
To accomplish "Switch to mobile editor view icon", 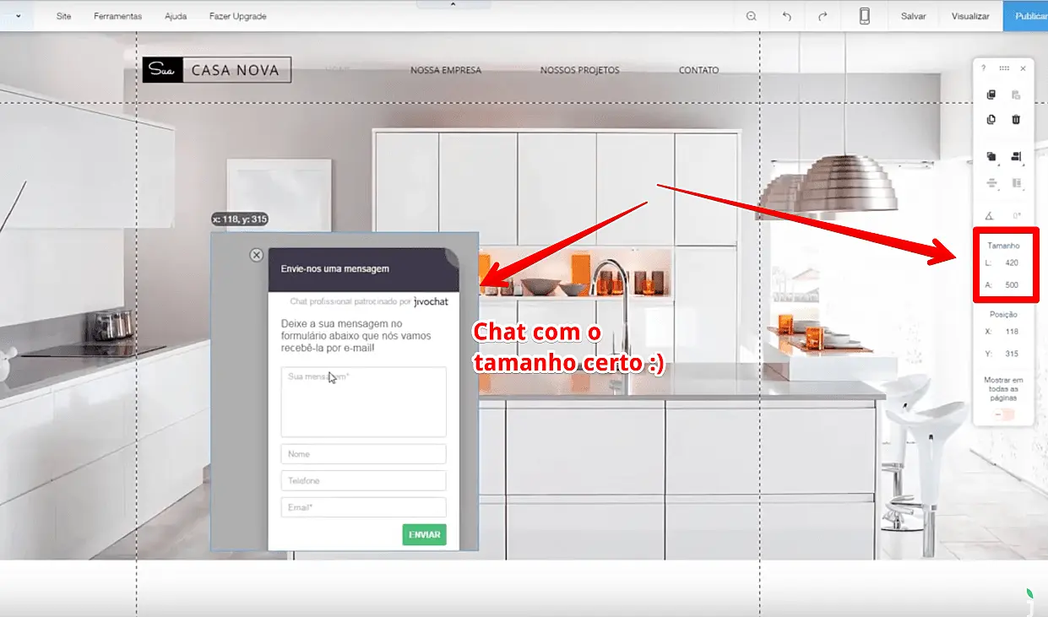I will tap(865, 16).
